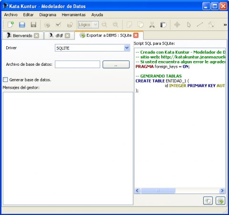Click the 'PRIMARY KEY' text in the script

coord(201,86)
